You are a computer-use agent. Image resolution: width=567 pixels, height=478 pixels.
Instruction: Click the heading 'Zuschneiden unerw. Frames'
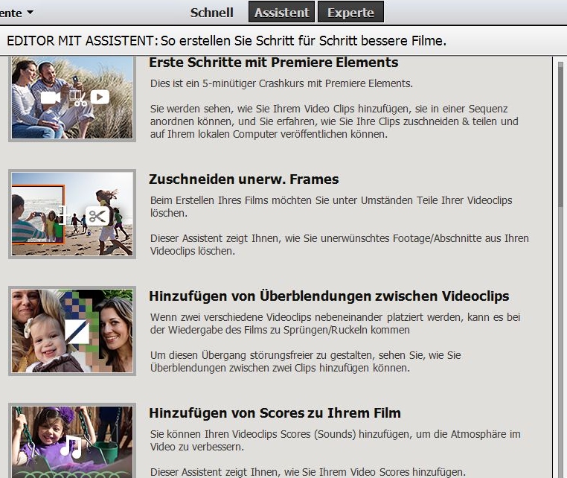[244, 179]
